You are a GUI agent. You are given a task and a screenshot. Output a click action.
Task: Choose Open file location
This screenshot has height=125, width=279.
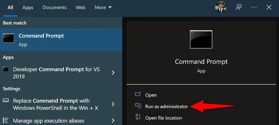tap(163, 118)
